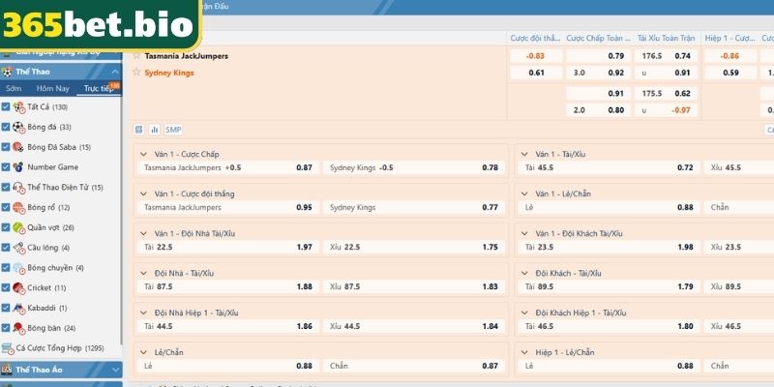Screen dimensions: 774x387
Task: Toggle the Cricket (11) checkbox
Action: pos(6,287)
